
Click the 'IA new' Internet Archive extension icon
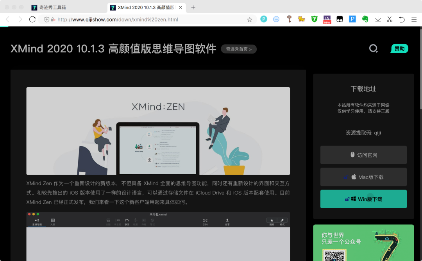327,19
